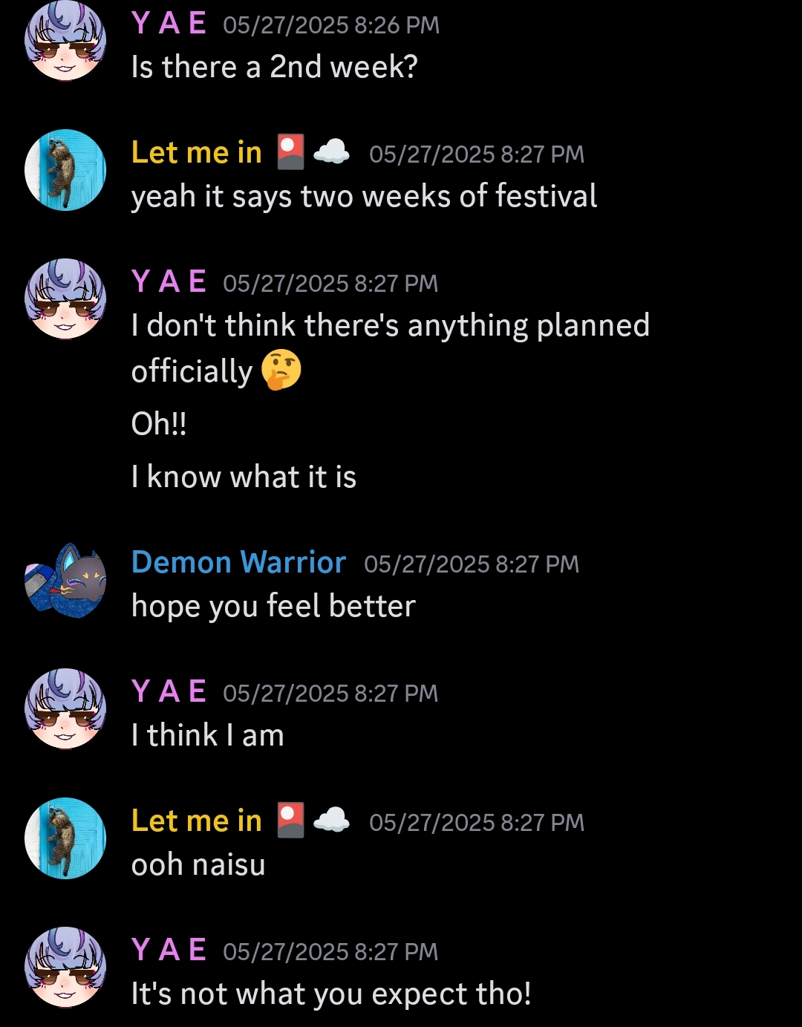Tap Let me in's avatar beside "ooh naisu"
This screenshot has height=1027, width=802.
click(65, 838)
